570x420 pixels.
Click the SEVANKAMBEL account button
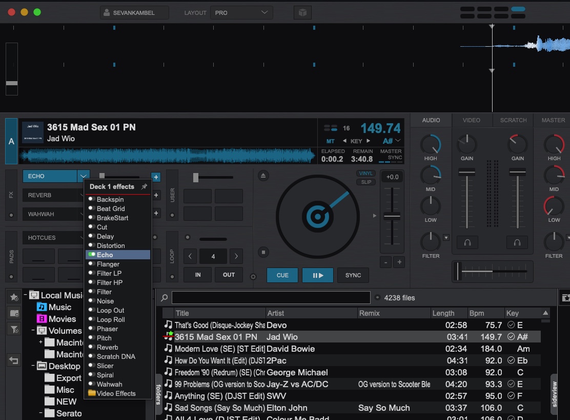coord(134,13)
